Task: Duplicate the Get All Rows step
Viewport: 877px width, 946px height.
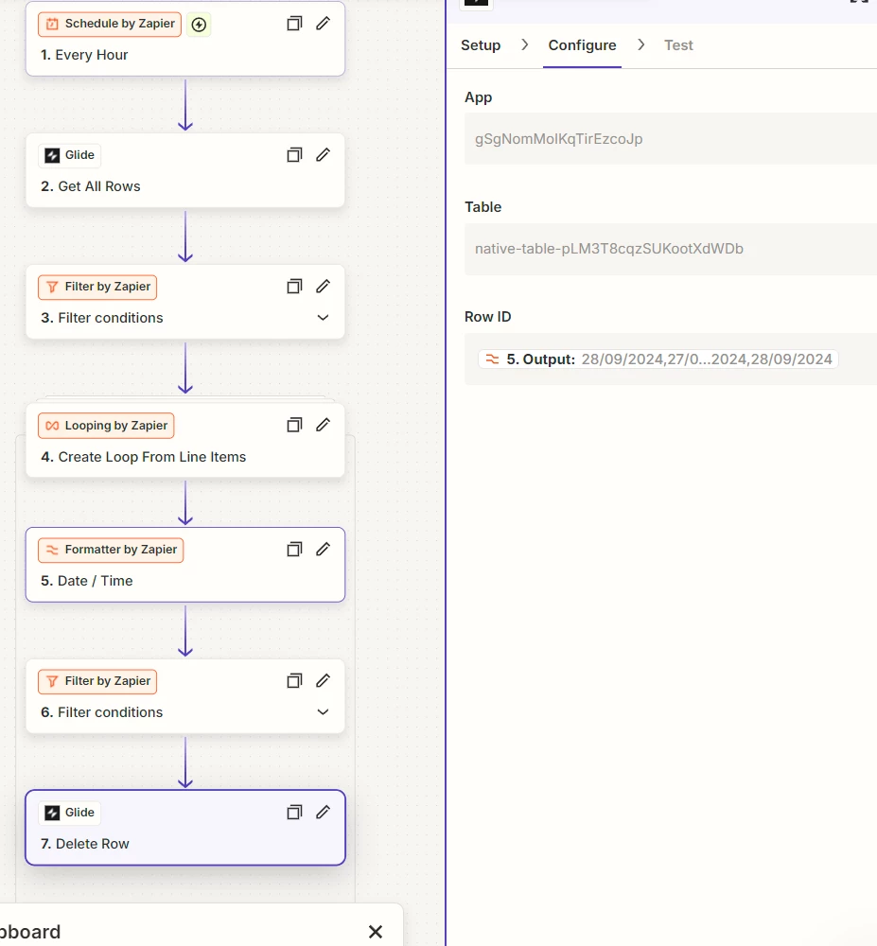Action: [x=294, y=155]
